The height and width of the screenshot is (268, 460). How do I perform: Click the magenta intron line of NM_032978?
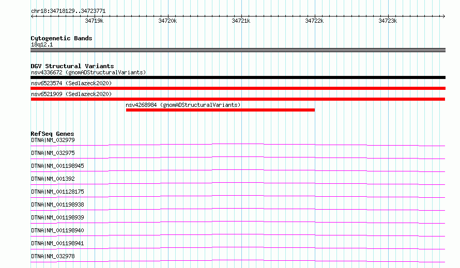(x=238, y=260)
